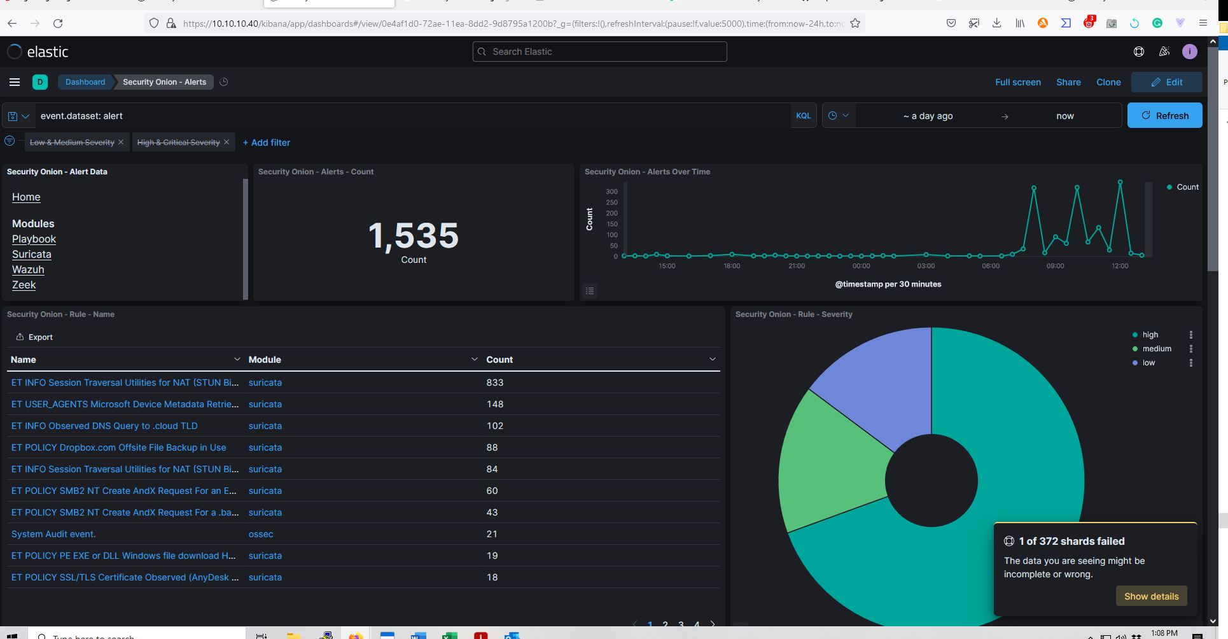Open the Home link in Alert Data
This screenshot has width=1228, height=639.
pos(26,197)
